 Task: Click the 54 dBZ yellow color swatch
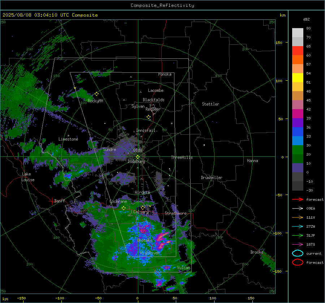(x=298, y=78)
